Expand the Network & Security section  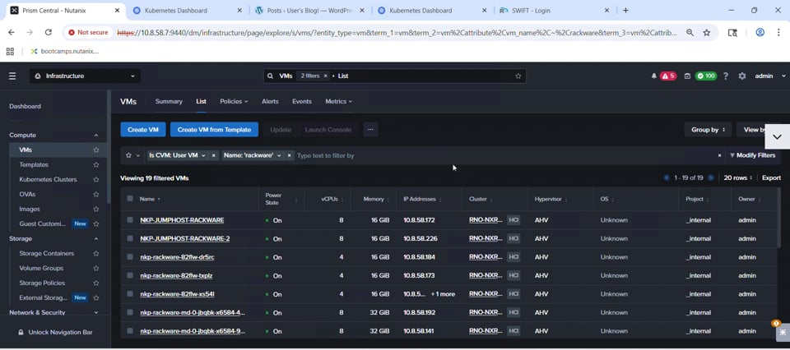[x=95, y=312]
